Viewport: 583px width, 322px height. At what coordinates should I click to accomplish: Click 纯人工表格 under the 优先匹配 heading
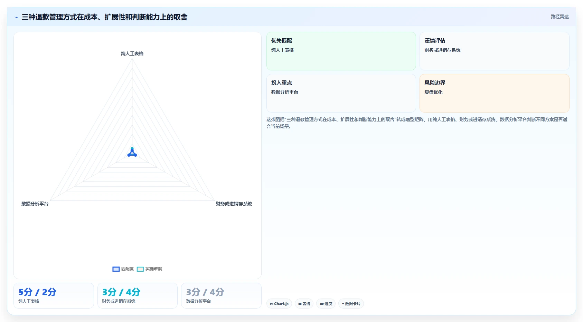(x=282, y=50)
